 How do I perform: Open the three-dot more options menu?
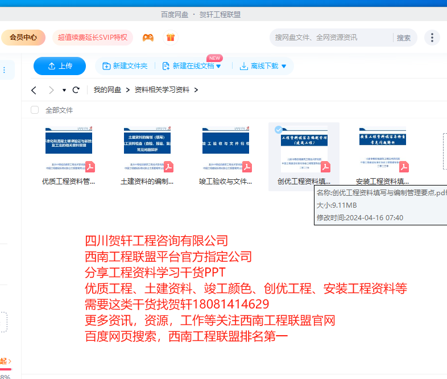432,38
